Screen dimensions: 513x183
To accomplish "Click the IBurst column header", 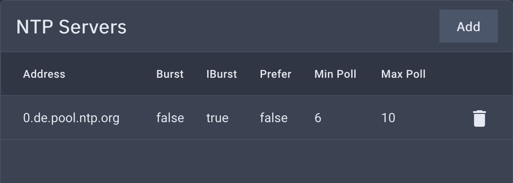I will pos(221,74).
